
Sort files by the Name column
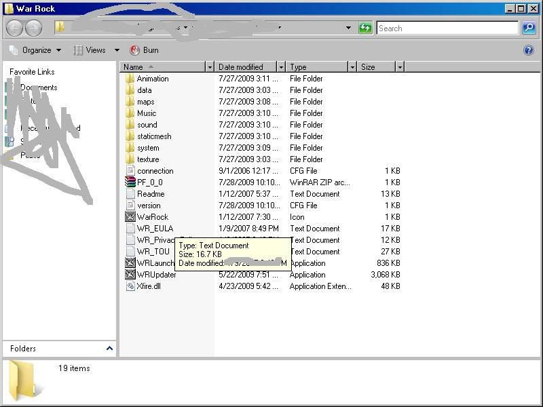point(163,66)
